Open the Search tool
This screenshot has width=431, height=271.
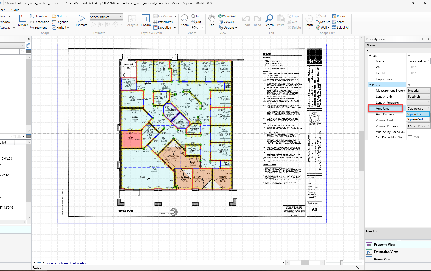269,20
